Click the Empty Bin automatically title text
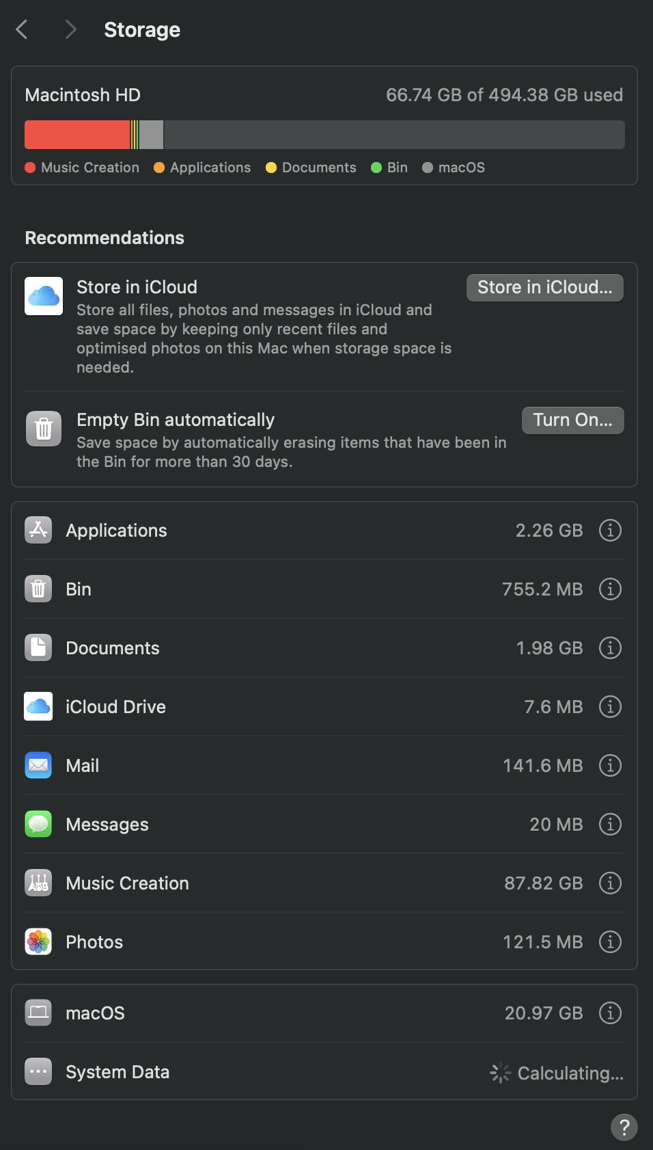The width and height of the screenshot is (653, 1150). 176,420
